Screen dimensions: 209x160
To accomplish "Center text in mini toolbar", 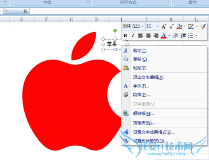I will (x=148, y=36).
